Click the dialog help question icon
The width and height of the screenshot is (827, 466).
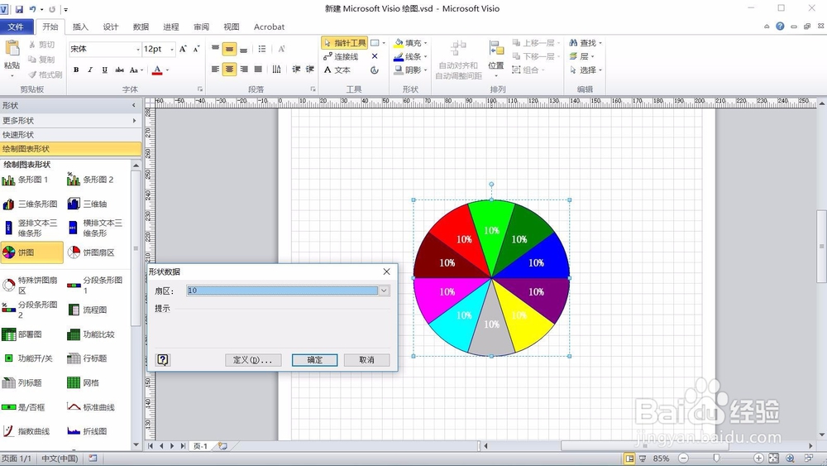point(163,360)
